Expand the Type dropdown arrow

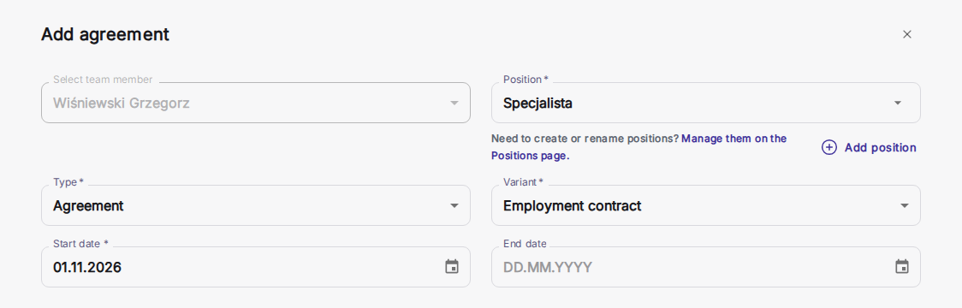[454, 205]
